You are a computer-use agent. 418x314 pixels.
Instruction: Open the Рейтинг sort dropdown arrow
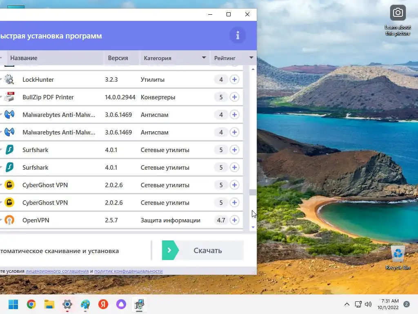click(251, 58)
